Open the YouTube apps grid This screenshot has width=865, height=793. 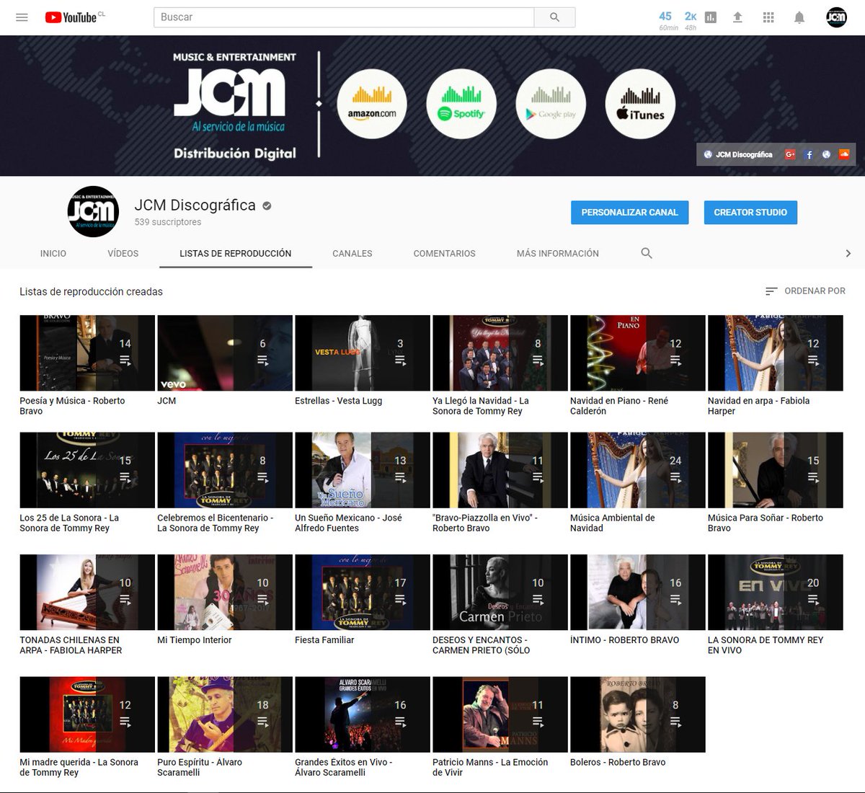[x=768, y=17]
